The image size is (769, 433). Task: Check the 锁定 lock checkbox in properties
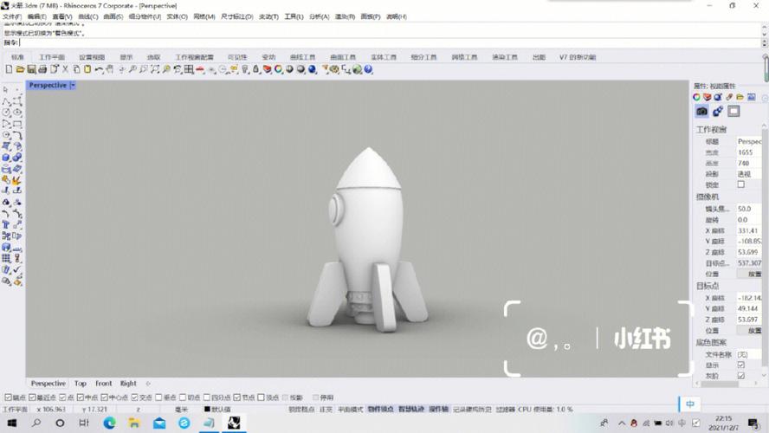pos(741,184)
